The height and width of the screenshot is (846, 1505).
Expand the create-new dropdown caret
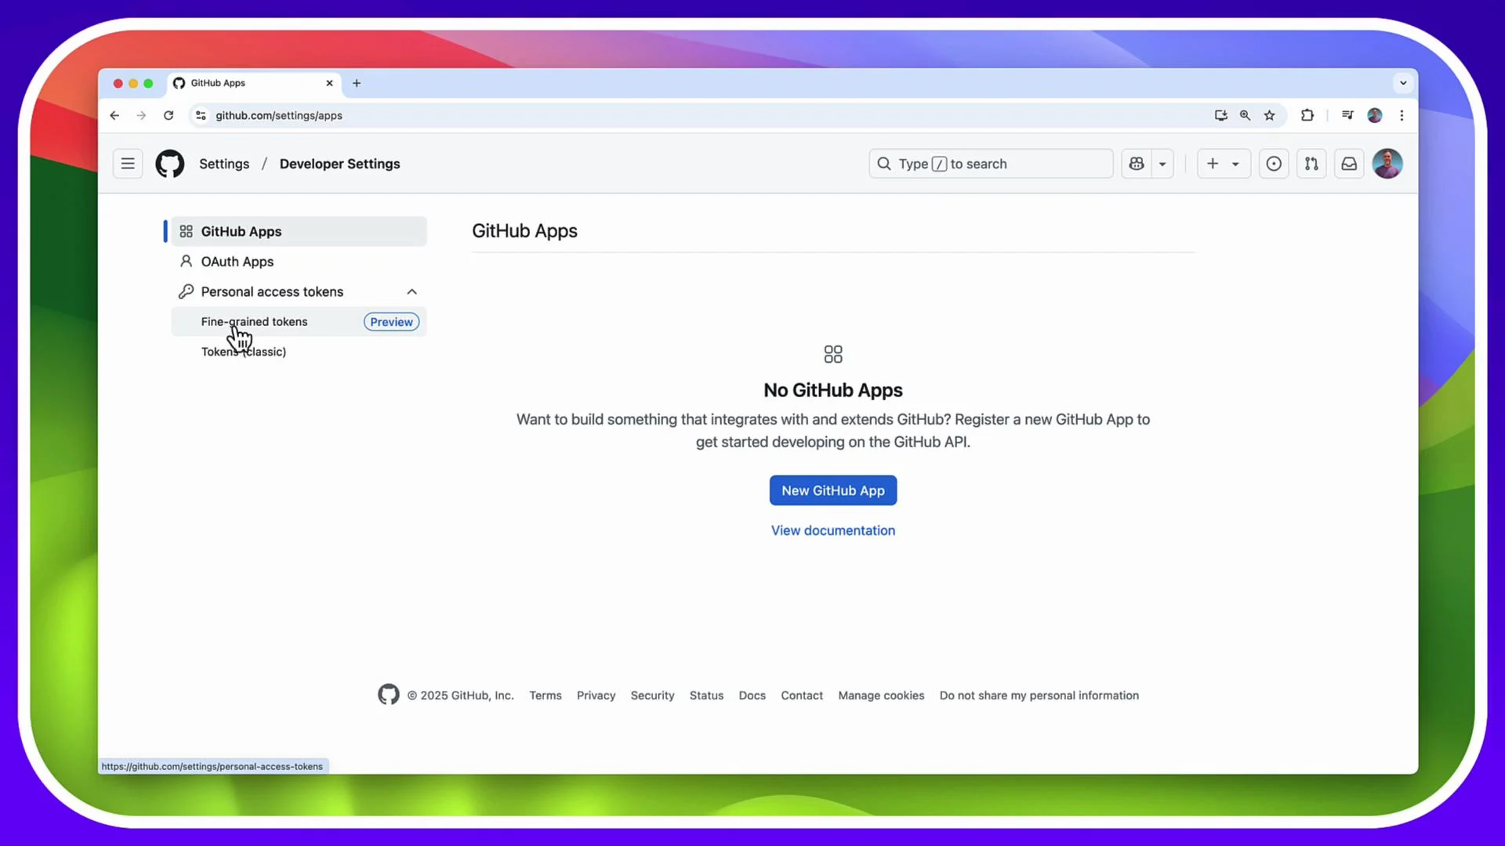click(1235, 164)
